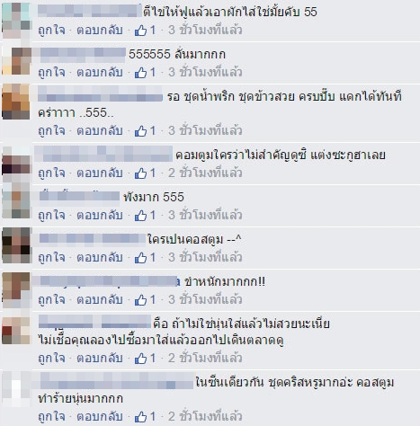Click thumbs-up icon under the "ชุดน้ำพริก" comment
Screen dimensions: 420x426
tap(140, 130)
